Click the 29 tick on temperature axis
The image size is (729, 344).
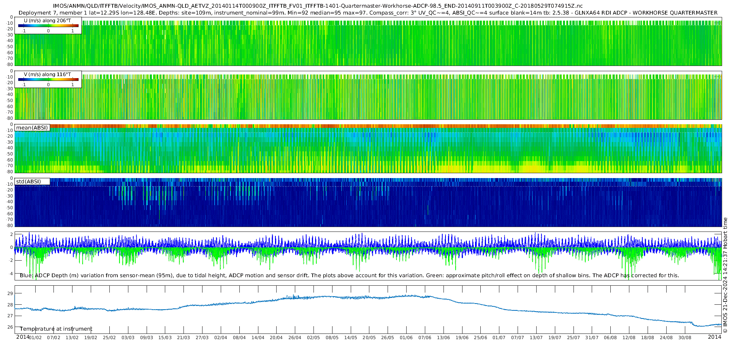[x=11, y=293]
